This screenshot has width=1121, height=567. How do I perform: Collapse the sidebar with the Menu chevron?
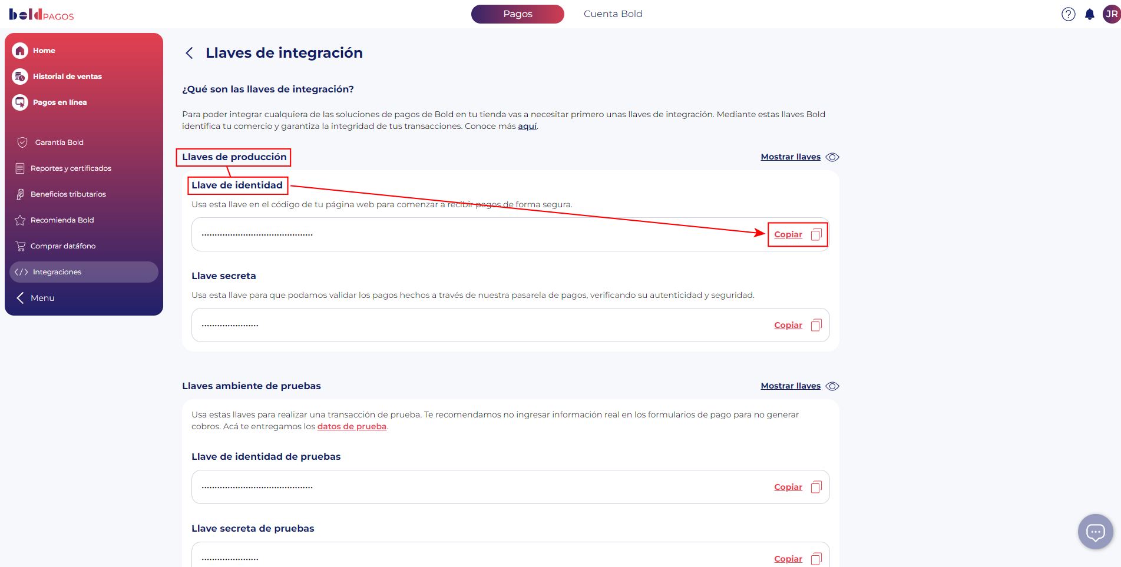coord(20,298)
